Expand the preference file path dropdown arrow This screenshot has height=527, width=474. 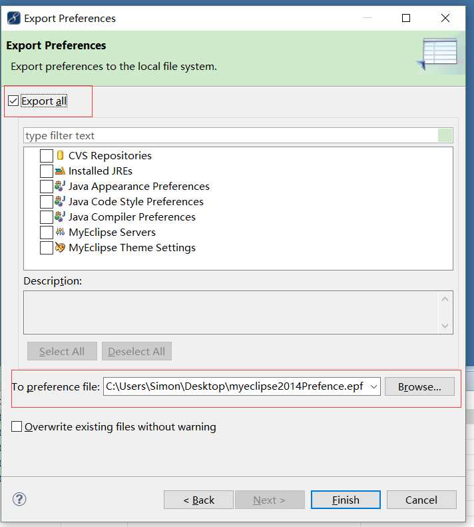373,386
